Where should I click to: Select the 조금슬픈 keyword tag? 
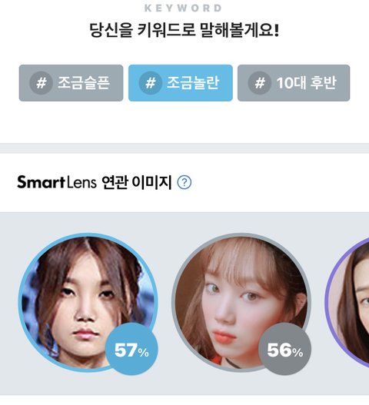[x=71, y=83]
